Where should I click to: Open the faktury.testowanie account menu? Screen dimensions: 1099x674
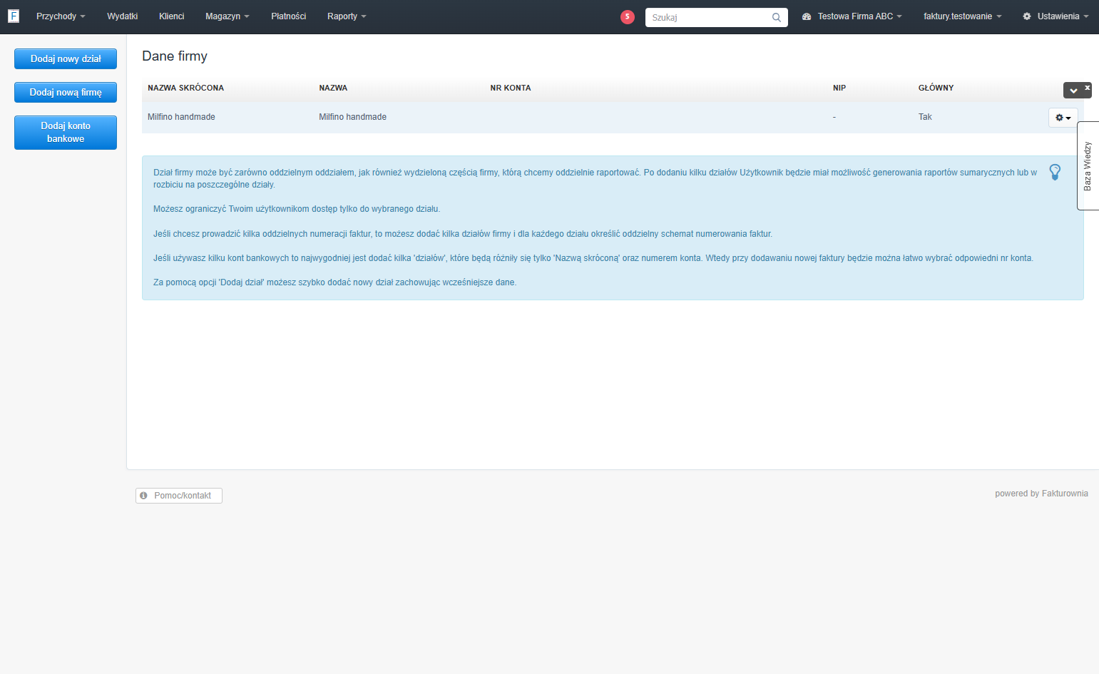pyautogui.click(x=962, y=16)
